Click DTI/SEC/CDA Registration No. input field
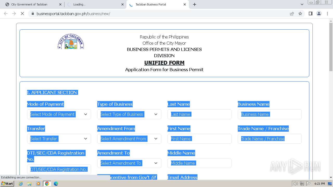The image size is (333, 187). [x=59, y=169]
